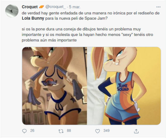Visit the @croquet_ handle profile
The image size is (166, 138).
(56, 7)
